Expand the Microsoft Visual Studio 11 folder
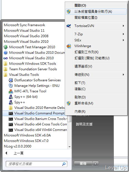 tap(24, 31)
